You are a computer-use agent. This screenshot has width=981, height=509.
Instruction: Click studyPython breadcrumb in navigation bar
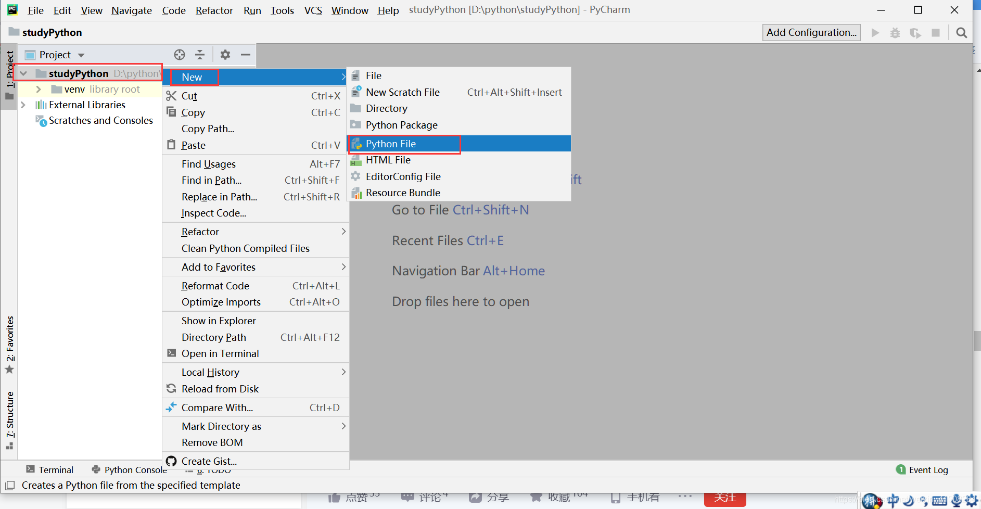46,32
